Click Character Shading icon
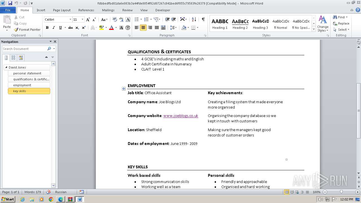This screenshot has width=361, height=203. pos(121,28)
